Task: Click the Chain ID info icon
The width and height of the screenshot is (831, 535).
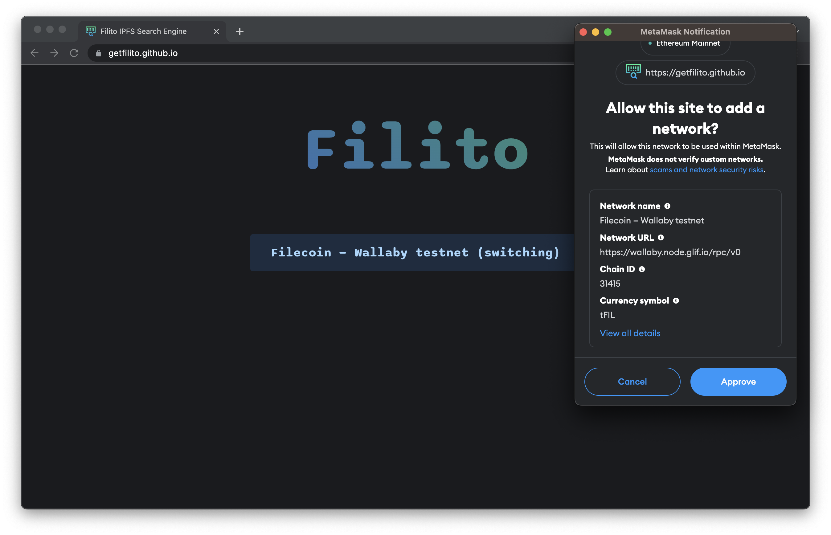Action: [x=642, y=269]
